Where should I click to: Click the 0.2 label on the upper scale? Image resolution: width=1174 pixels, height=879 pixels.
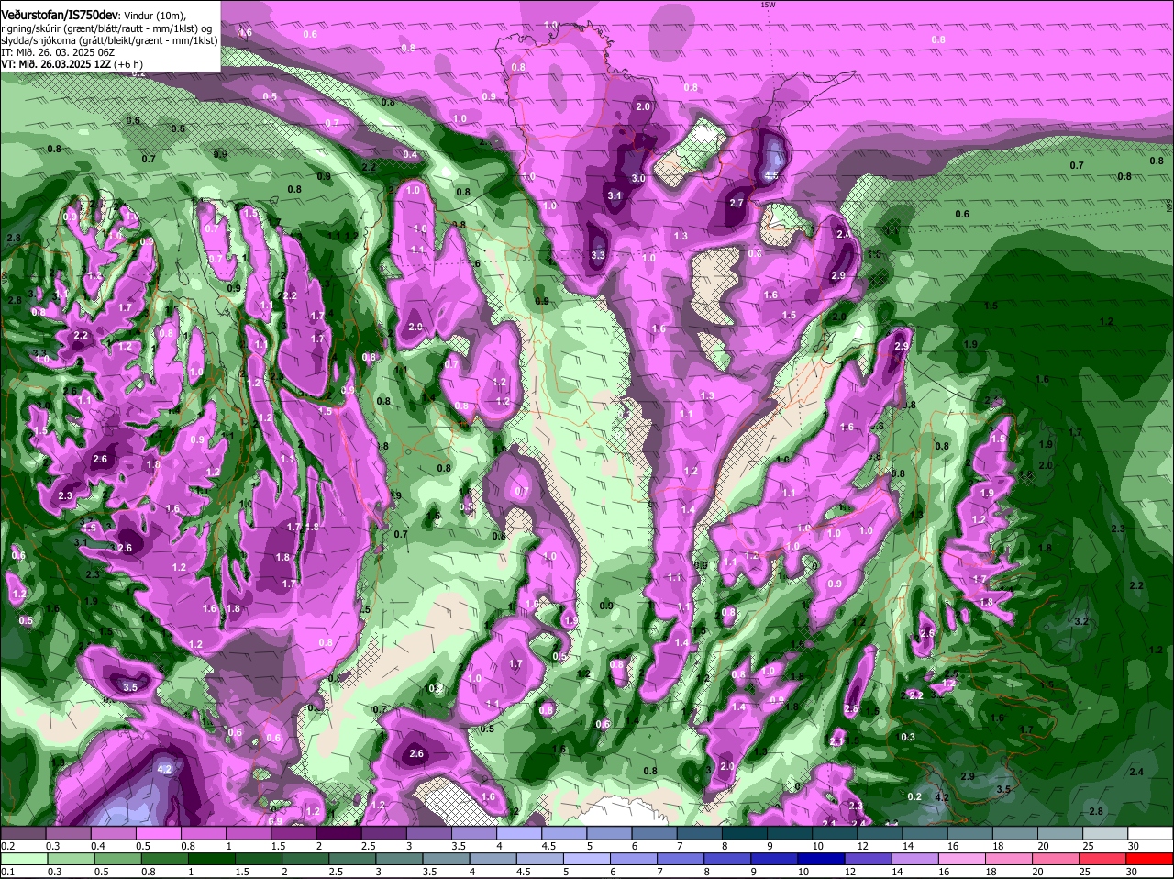[x=7, y=844]
